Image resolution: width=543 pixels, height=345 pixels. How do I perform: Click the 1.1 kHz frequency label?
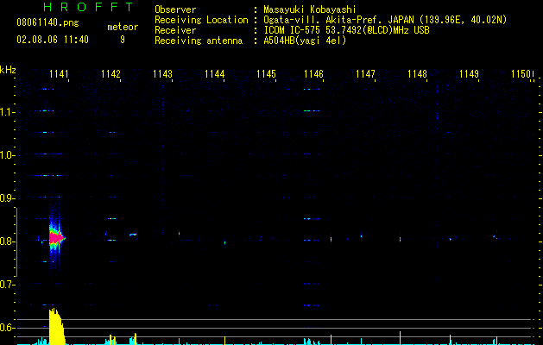[x=7, y=112]
